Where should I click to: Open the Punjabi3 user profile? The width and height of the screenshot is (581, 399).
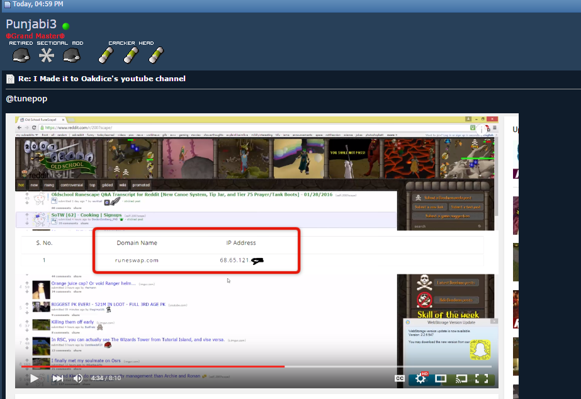click(31, 24)
